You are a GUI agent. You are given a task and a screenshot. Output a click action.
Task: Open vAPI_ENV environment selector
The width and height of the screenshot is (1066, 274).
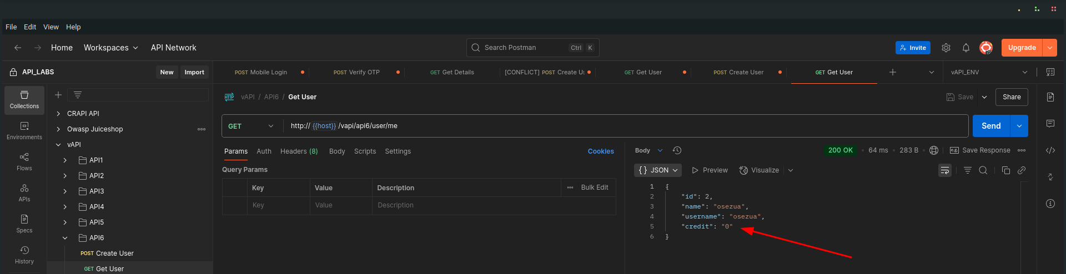click(989, 72)
